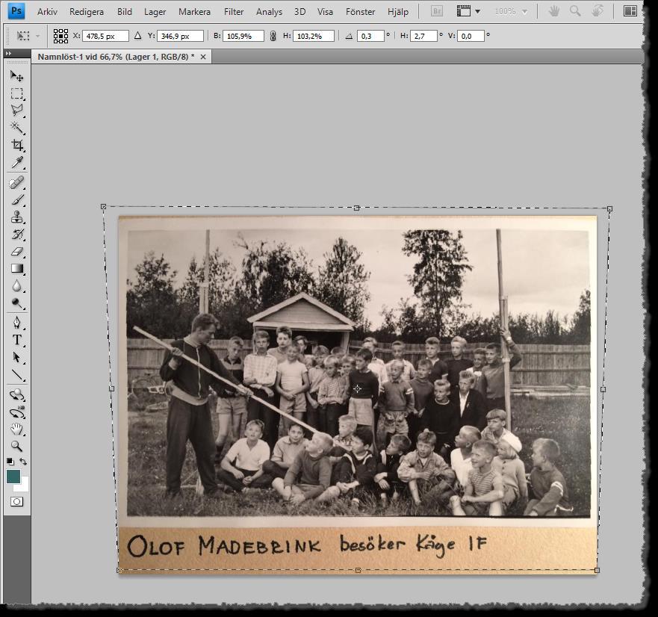Toggle Quick Mask mode
Viewport: 658px width, 617px height.
point(16,501)
